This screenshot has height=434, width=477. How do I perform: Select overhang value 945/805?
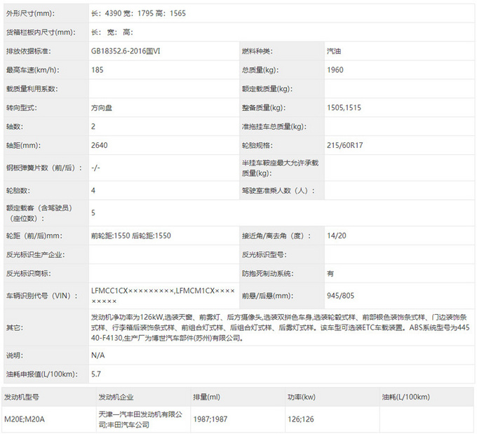(341, 296)
